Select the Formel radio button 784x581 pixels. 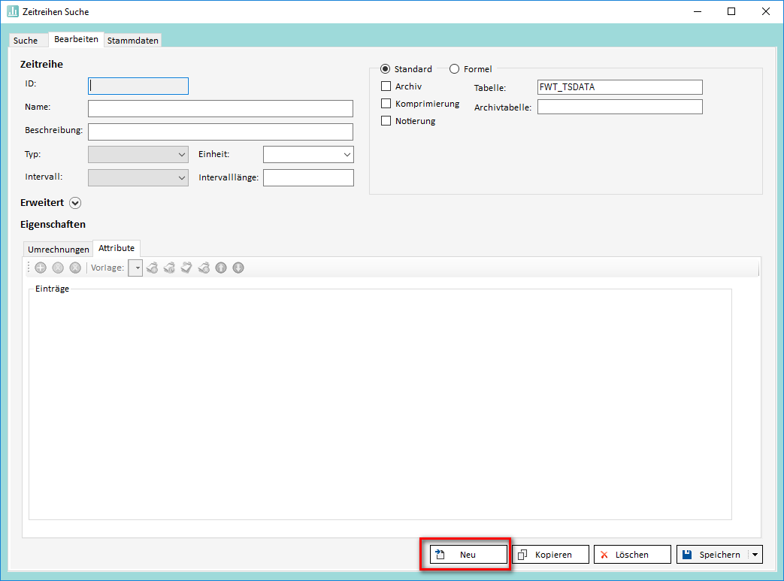(x=454, y=69)
